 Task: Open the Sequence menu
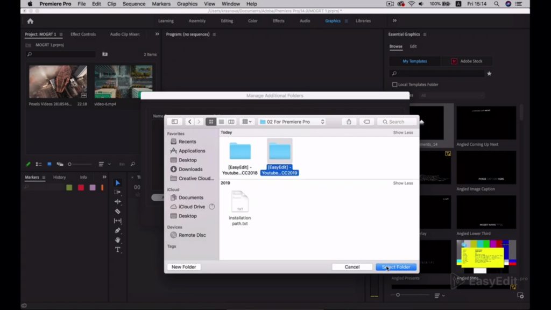coord(134,4)
